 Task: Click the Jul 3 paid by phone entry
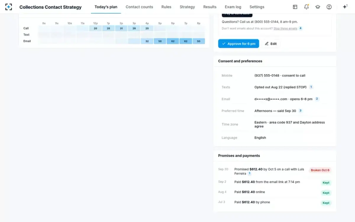coord(275,202)
